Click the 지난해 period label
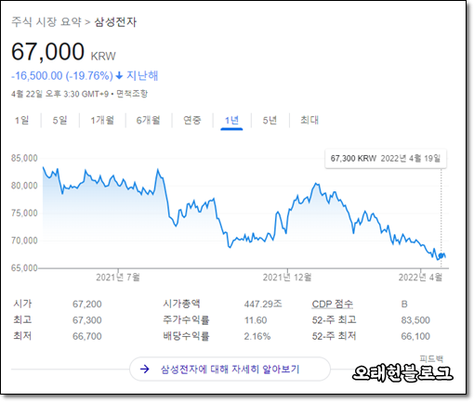474x402 pixels. pos(142,75)
